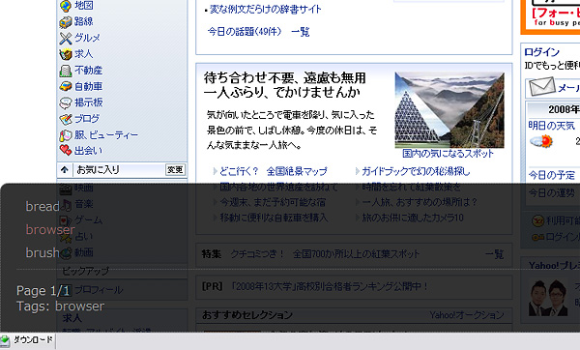Image resolution: width=580 pixels, height=350 pixels.
Task: Open the どこ行く？全国絶景マップ link
Action: pos(274,171)
